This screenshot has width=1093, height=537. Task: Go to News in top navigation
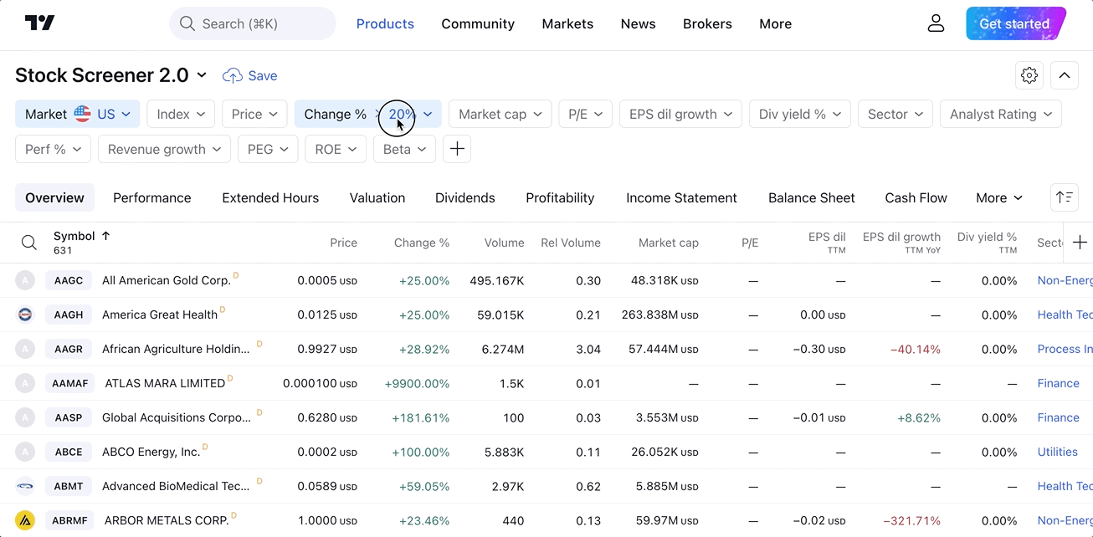point(638,23)
